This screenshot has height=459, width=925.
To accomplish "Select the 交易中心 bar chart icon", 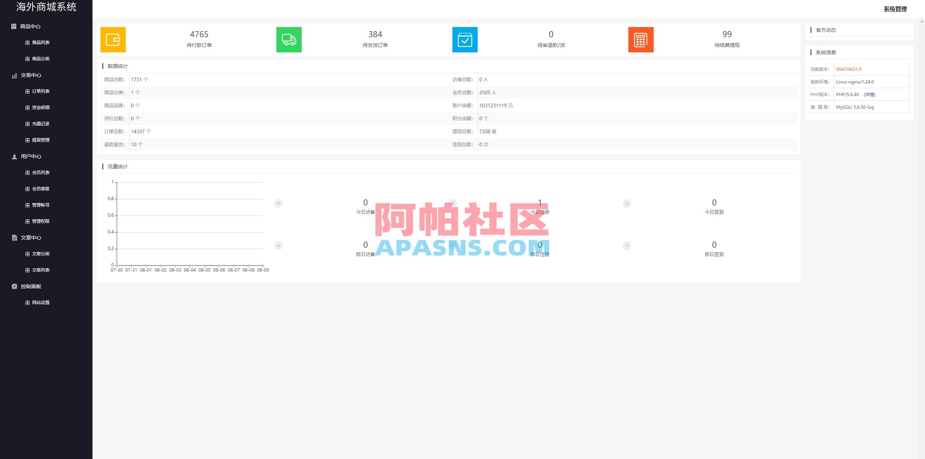I will 14,75.
